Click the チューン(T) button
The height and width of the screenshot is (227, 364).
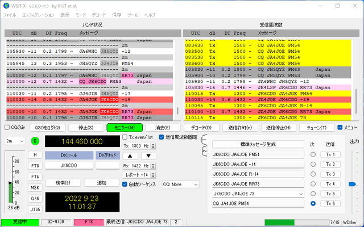coord(317,128)
